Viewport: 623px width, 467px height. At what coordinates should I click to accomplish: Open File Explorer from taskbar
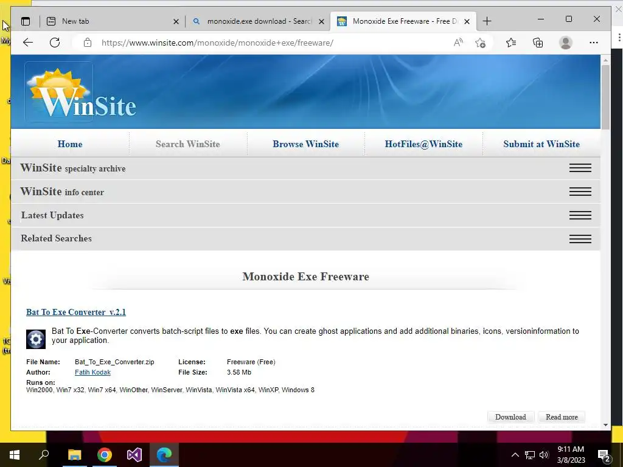(75, 455)
